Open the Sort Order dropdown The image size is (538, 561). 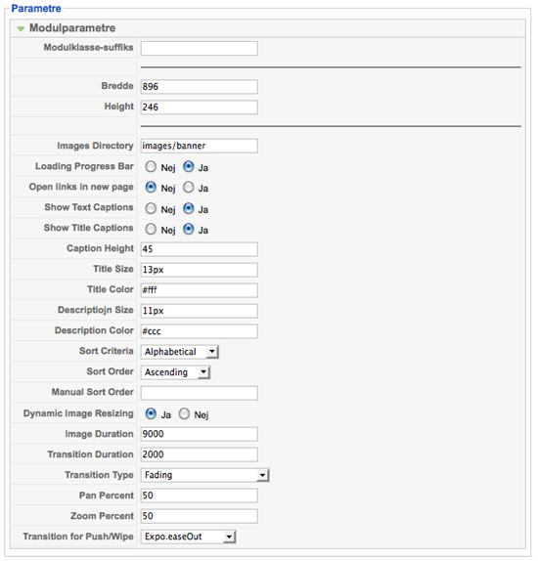(x=175, y=372)
